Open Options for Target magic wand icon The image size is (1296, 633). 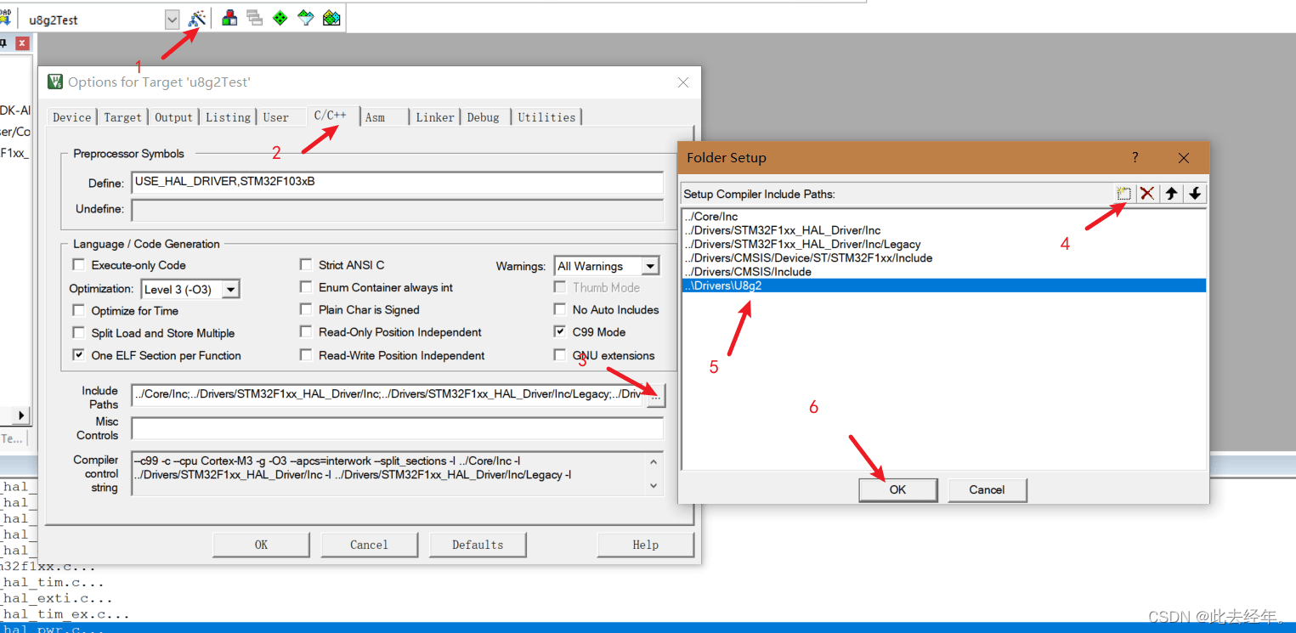point(197,18)
